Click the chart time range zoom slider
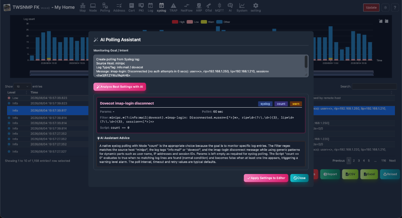This screenshot has width=402, height=218. 201,73
